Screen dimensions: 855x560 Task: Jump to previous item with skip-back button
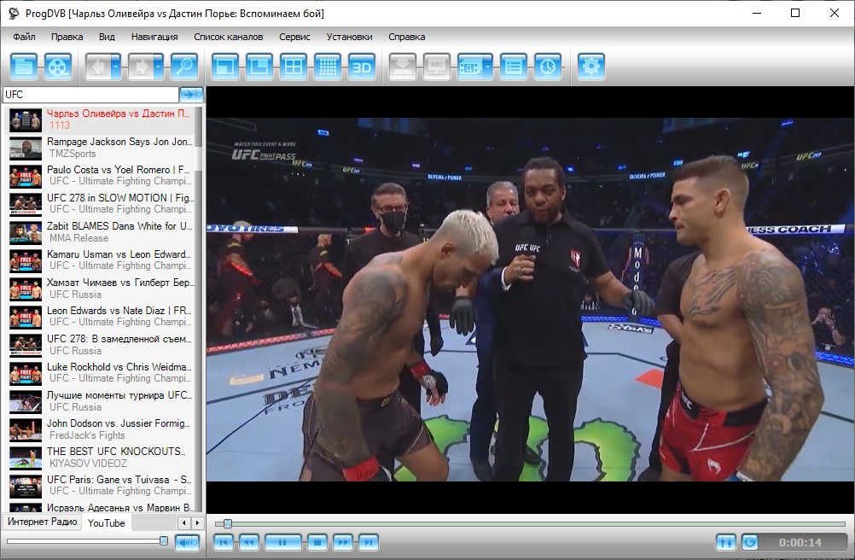point(223,542)
